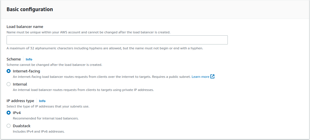Click the 'Includes IPv4 and IPv6 addresses' text
310x140 pixels.
click(39, 131)
